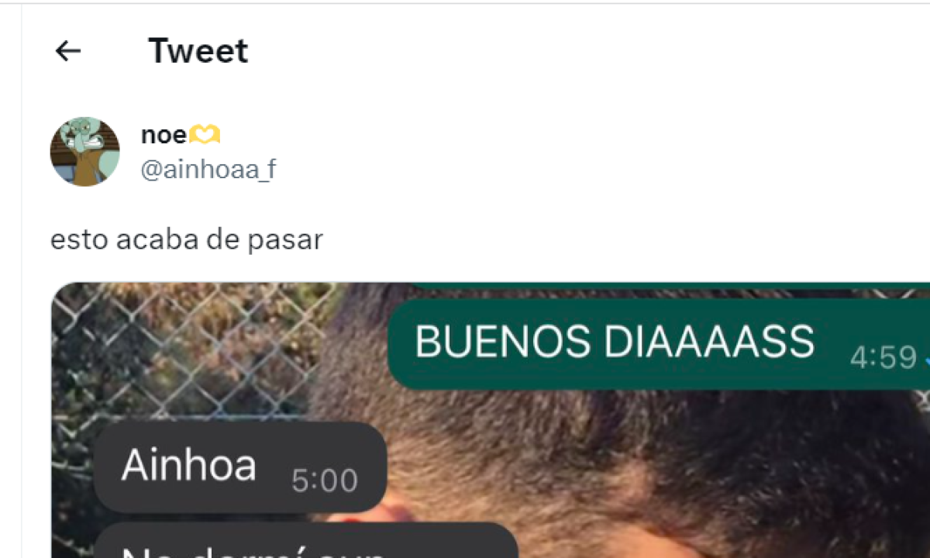The width and height of the screenshot is (930, 558).
Task: Open the attached chat screenshot image
Action: coord(491,420)
